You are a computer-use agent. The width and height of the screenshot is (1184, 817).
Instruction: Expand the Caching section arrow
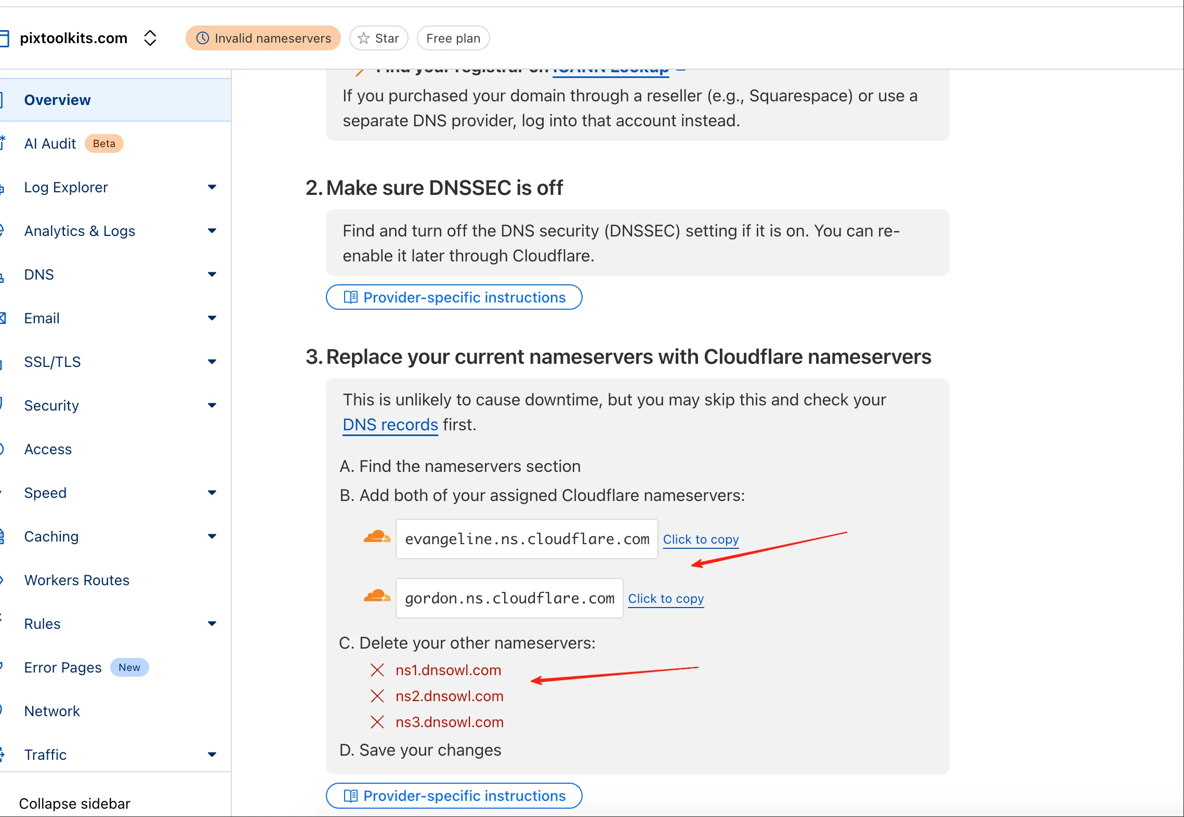(212, 536)
